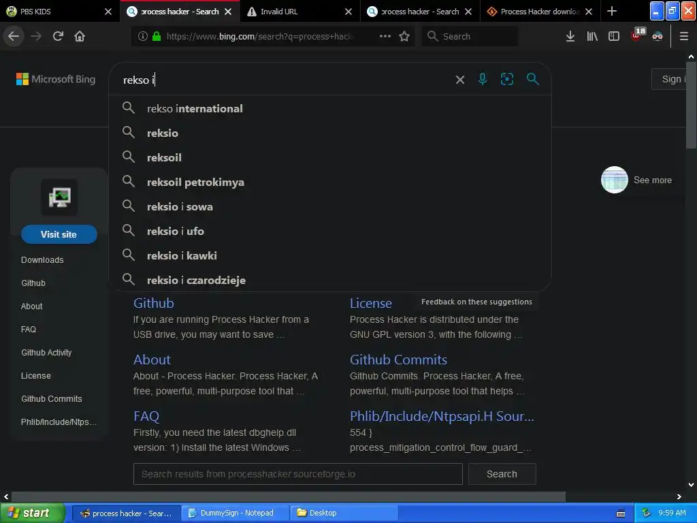The image size is (697, 523).
Task: Open the Desktop folder taskbar item
Action: [x=343, y=513]
